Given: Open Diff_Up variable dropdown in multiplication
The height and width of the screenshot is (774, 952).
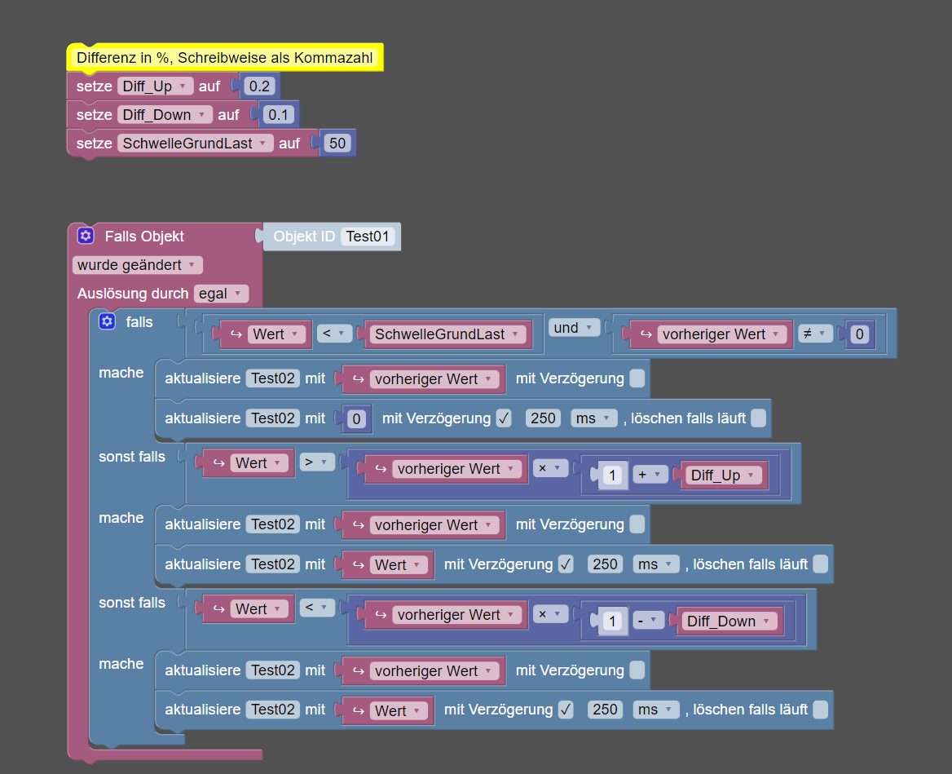Looking at the screenshot, I should pos(724,475).
